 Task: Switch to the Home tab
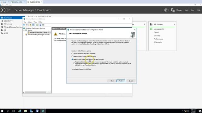(x=4, y=2)
